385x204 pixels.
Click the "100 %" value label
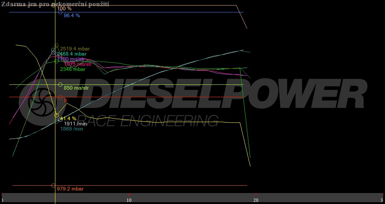pyautogui.click(x=64, y=8)
